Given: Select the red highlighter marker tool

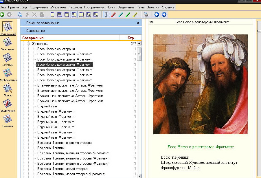Looking at the screenshot, I should click(x=114, y=14).
